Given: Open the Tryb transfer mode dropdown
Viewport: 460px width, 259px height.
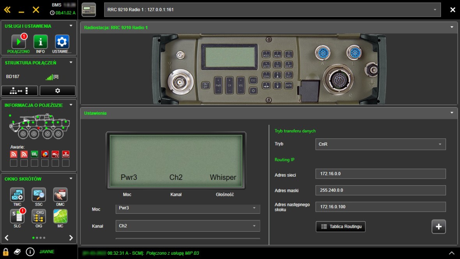Looking at the screenshot, I should pos(380,144).
